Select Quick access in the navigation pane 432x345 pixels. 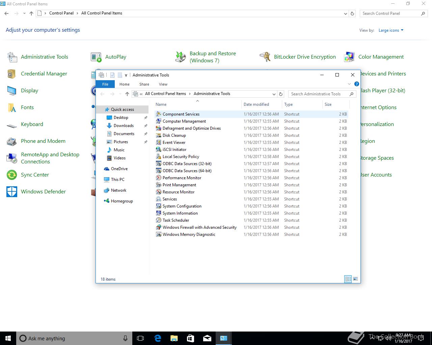123,109
